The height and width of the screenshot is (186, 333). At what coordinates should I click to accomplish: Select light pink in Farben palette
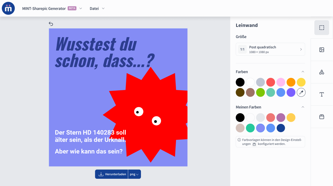click(281, 82)
